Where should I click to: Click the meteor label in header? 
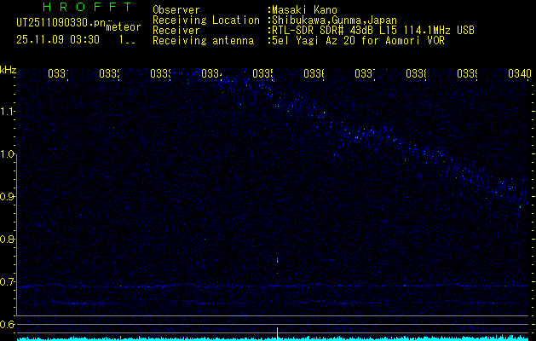(x=124, y=27)
